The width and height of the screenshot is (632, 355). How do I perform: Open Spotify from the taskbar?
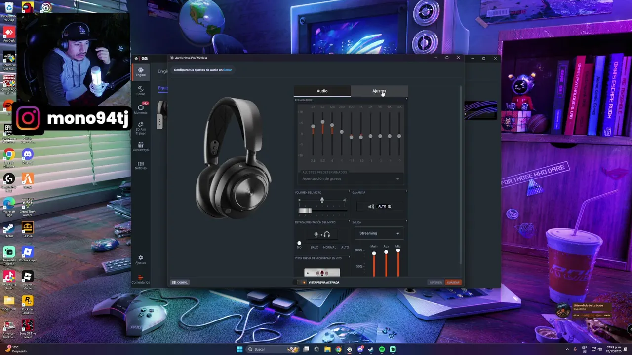[x=382, y=349]
